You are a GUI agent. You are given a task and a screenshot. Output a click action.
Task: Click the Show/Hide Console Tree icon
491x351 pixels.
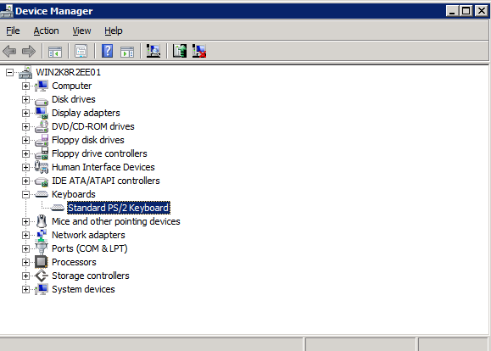tap(55, 52)
